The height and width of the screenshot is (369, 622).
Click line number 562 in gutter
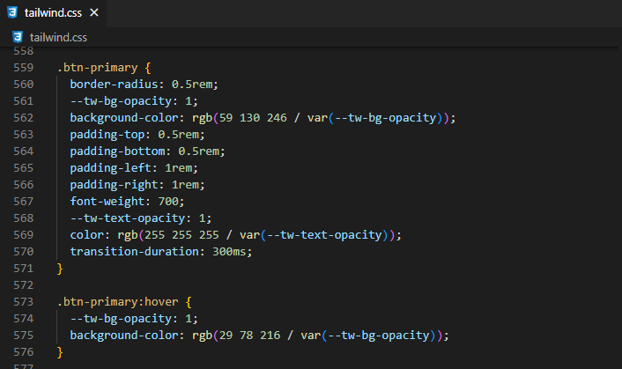(x=24, y=118)
